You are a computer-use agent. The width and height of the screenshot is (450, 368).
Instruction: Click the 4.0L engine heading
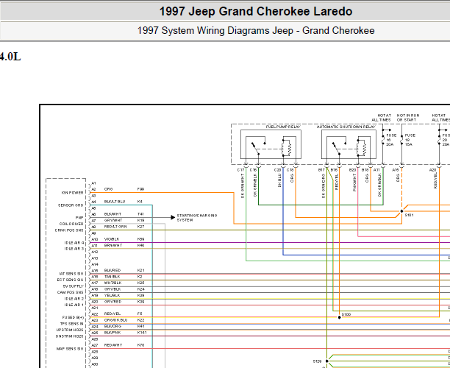(10, 57)
